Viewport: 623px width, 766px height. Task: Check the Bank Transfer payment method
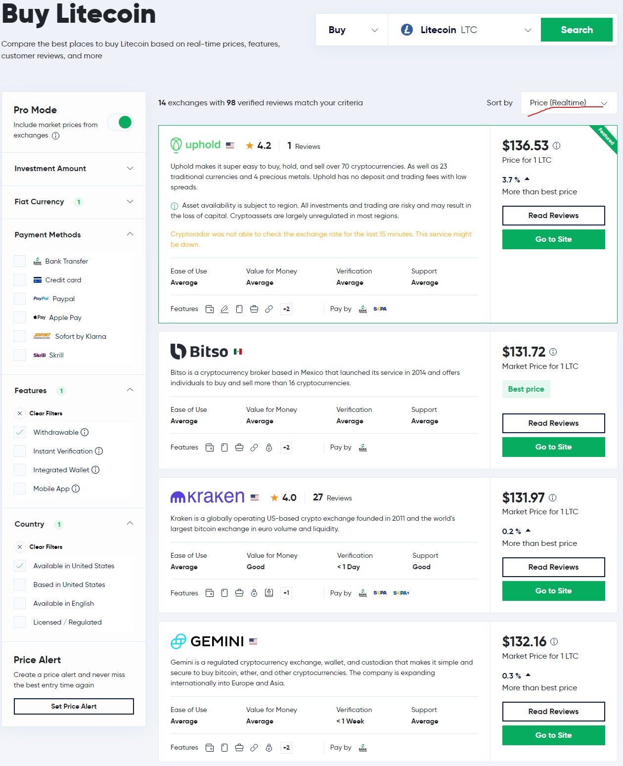(20, 261)
